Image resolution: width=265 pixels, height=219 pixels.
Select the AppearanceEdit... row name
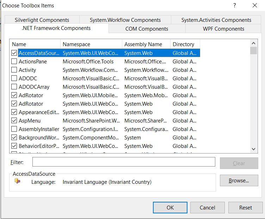(x=39, y=112)
